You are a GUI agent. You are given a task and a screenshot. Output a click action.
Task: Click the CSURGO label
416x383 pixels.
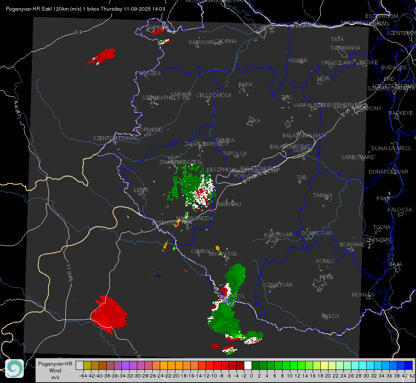pyautogui.click(x=202, y=252)
